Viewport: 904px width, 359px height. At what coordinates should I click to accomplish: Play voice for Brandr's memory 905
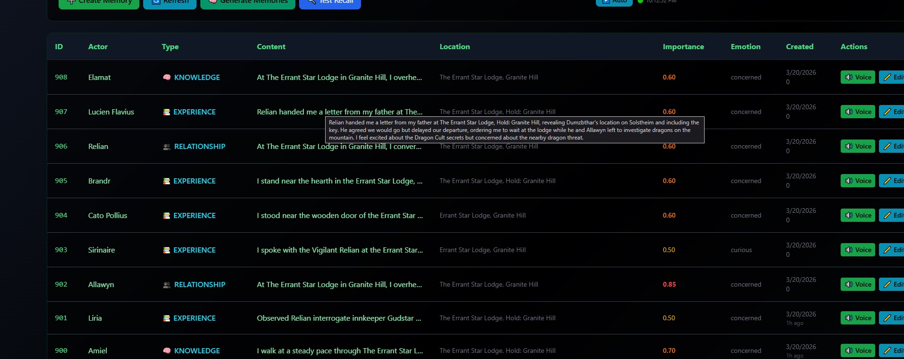(x=858, y=181)
